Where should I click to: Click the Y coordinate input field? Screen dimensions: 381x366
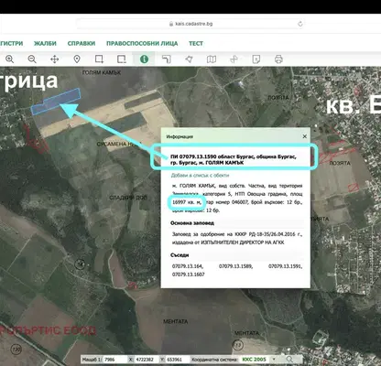tap(178, 360)
